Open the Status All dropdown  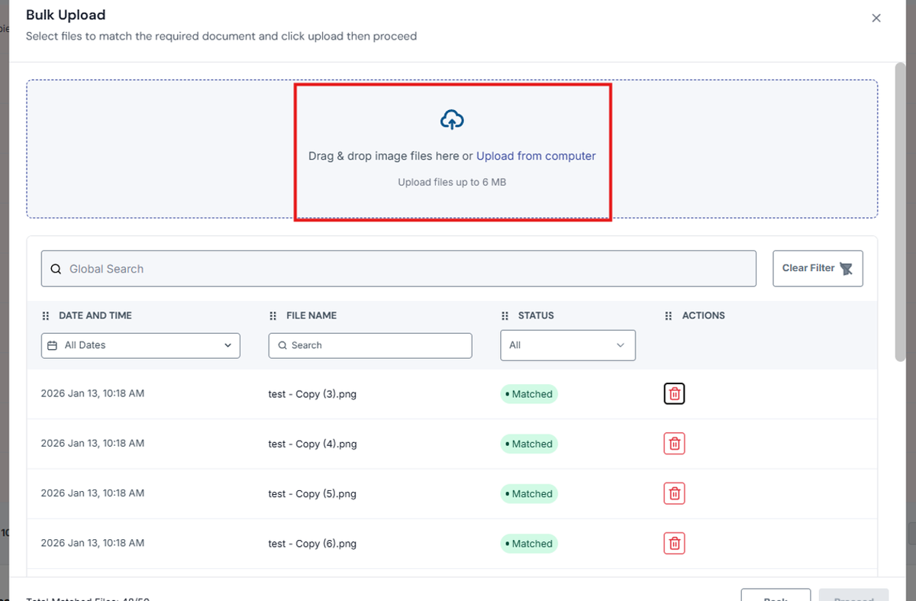(568, 345)
